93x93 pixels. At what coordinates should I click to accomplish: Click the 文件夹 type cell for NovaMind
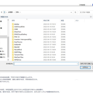63,50
